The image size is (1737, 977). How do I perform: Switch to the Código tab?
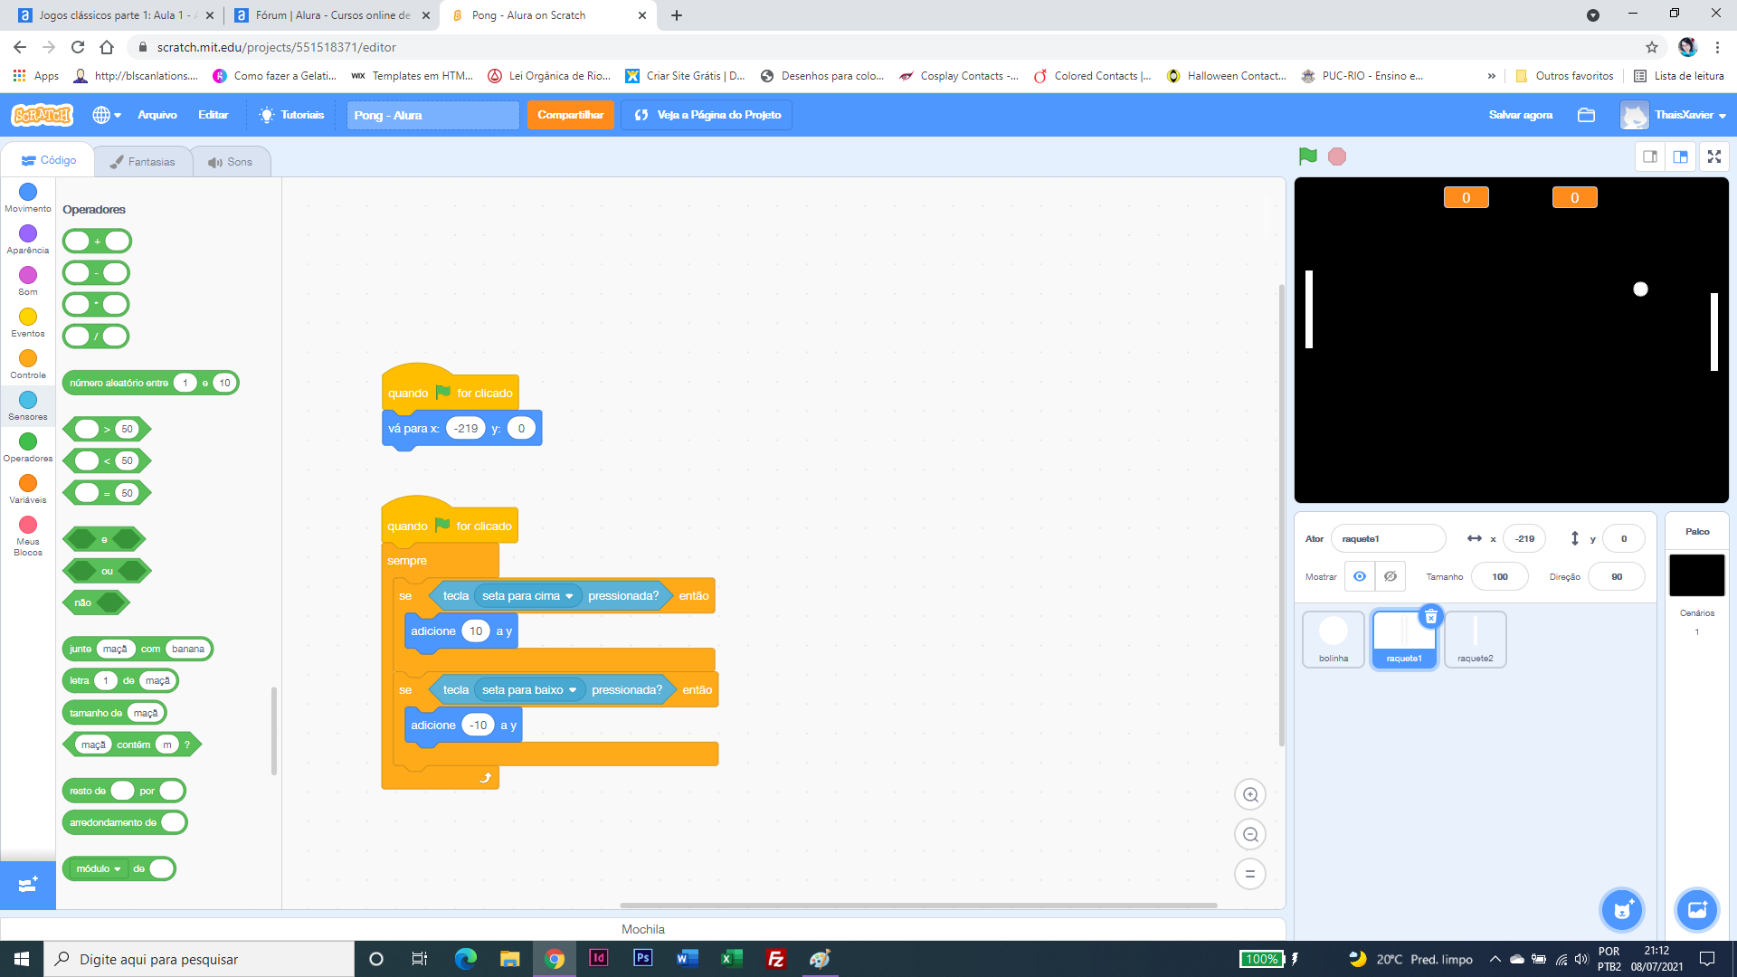pos(49,160)
